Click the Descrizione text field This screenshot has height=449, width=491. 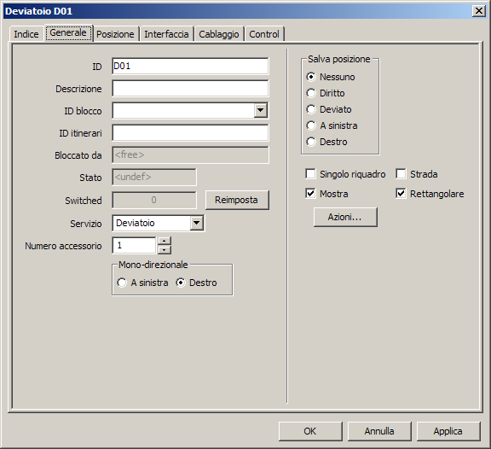(190, 89)
